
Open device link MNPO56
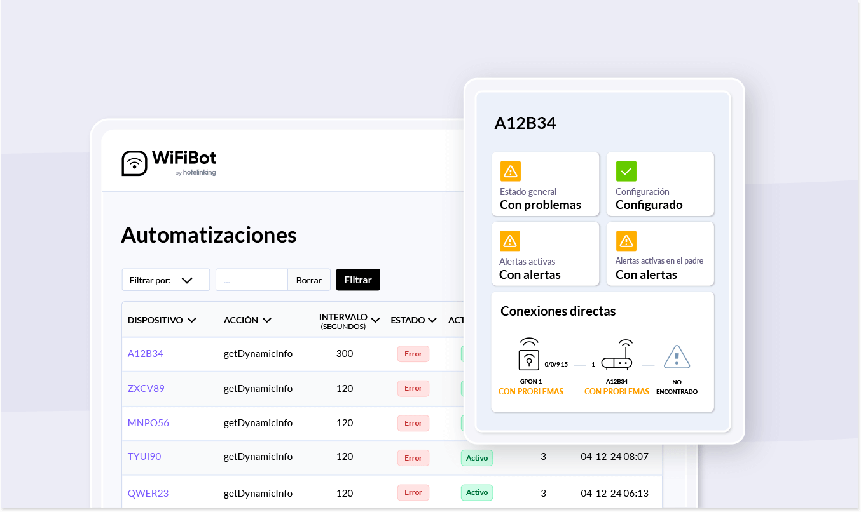tap(148, 422)
